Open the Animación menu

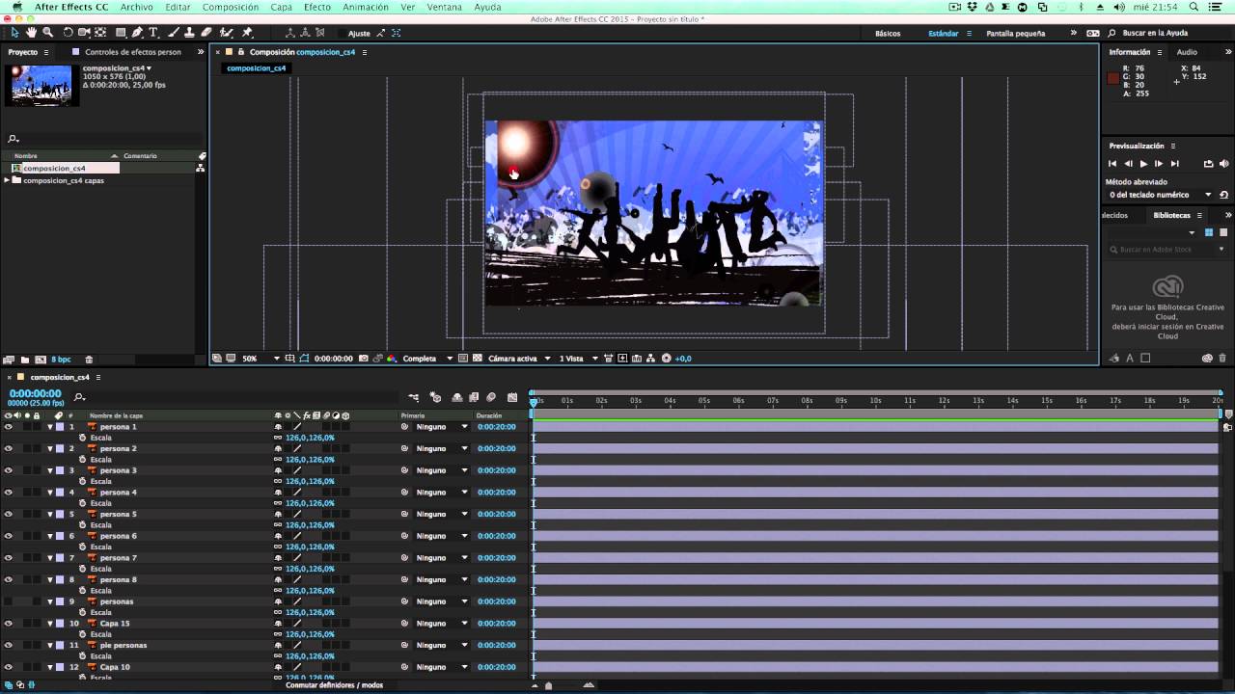[x=366, y=7]
